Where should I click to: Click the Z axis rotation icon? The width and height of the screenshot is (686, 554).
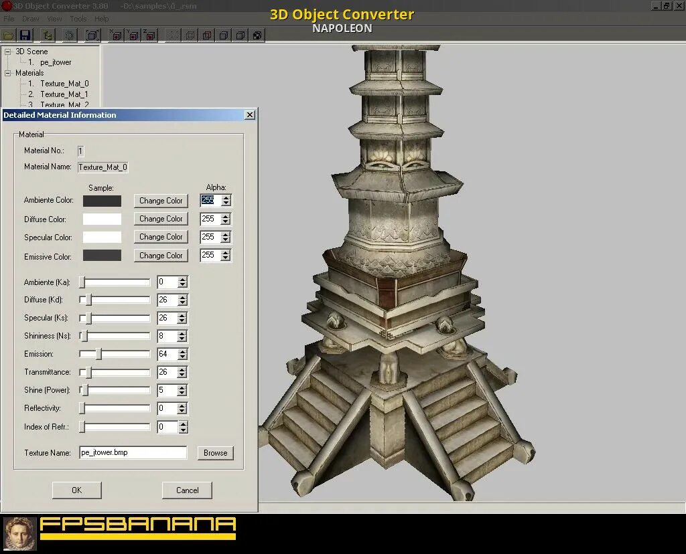coord(150,35)
